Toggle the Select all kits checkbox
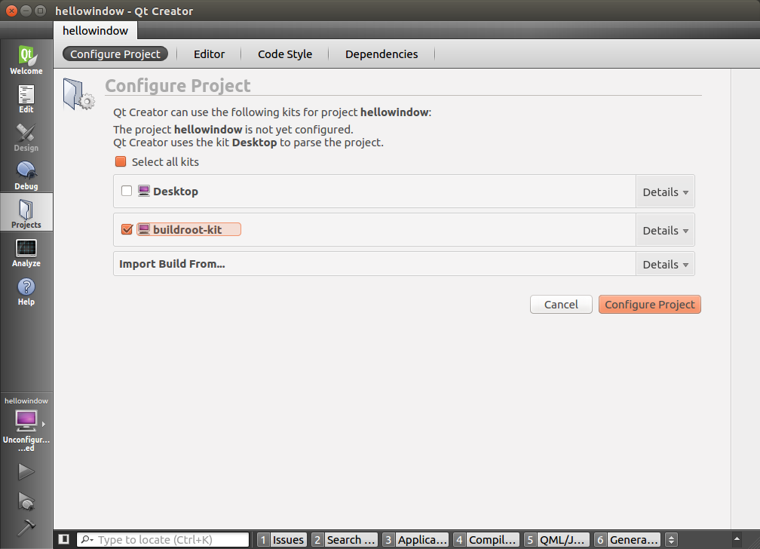The height and width of the screenshot is (549, 760). pos(121,161)
